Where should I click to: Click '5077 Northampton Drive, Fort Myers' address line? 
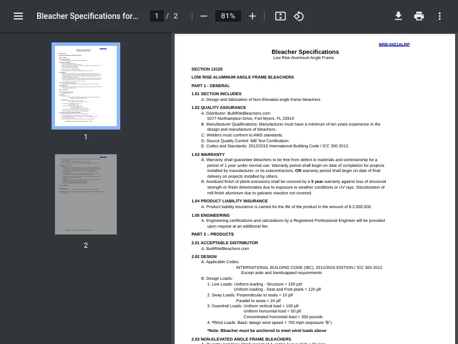pos(251,119)
